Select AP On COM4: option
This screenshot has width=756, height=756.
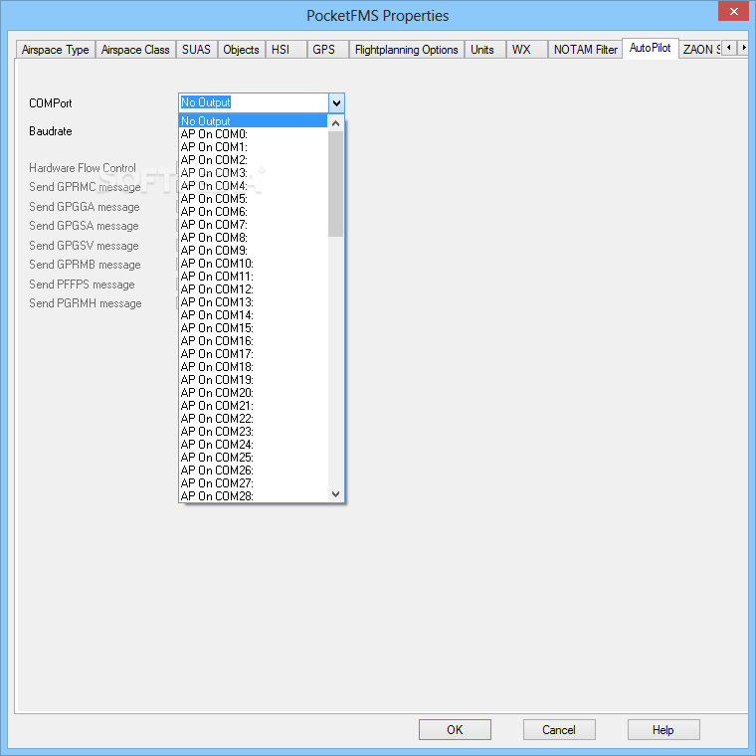click(253, 186)
